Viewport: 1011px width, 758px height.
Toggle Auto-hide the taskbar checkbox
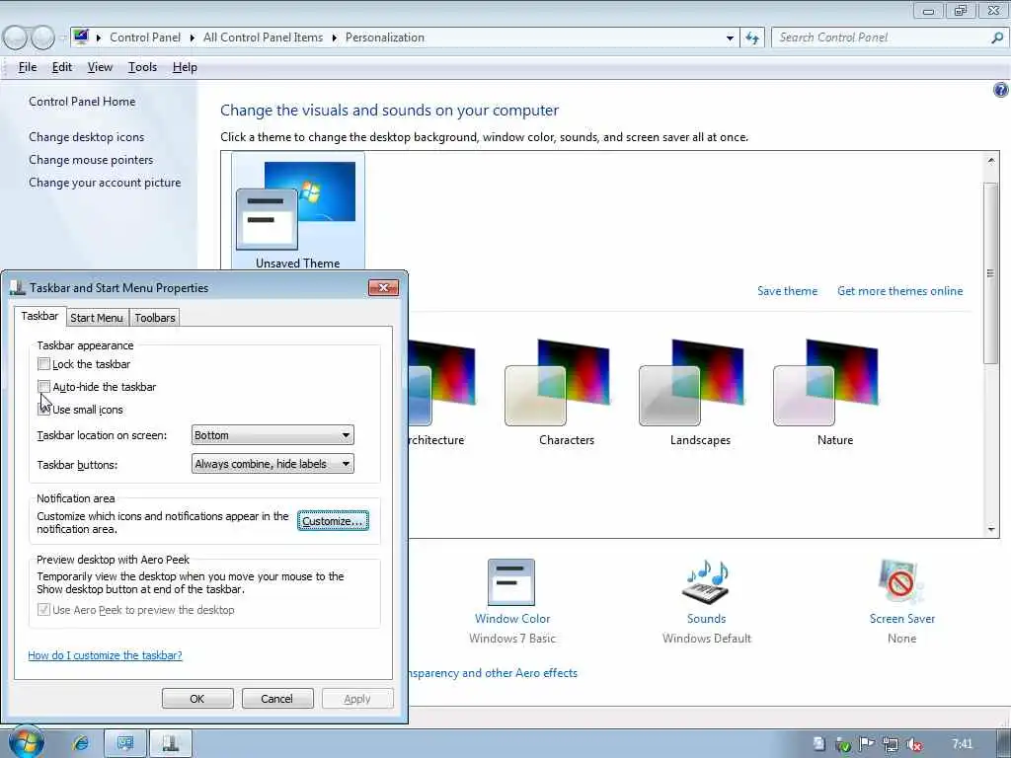43,387
